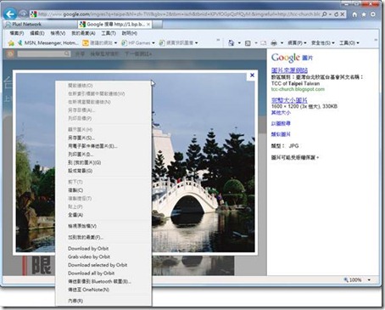The image size is (385, 310).
Task: Choose Download all by Orbit
Action: coord(91,273)
